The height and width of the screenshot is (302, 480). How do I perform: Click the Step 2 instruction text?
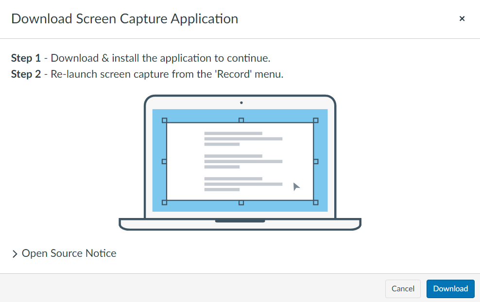click(x=147, y=75)
